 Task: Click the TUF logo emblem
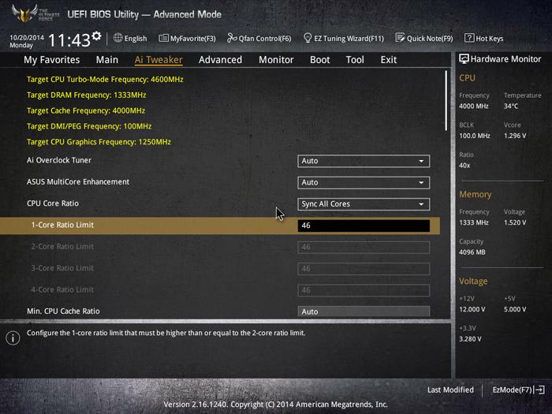pos(24,13)
